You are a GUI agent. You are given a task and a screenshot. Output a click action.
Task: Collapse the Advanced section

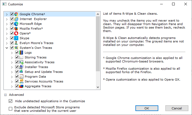pyautogui.click(x=5, y=95)
